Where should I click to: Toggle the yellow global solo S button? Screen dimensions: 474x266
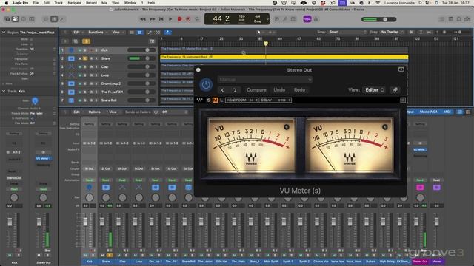[86, 41]
